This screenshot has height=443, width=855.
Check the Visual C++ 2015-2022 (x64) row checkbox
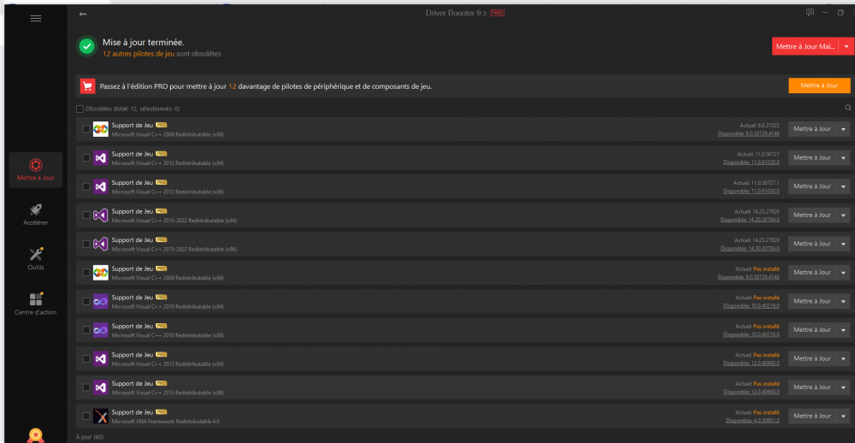click(86, 215)
